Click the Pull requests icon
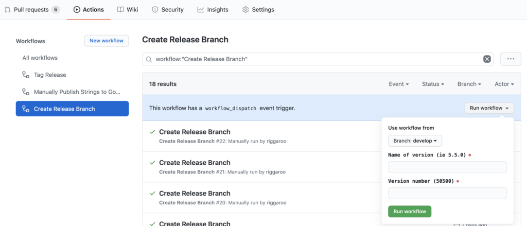The height and width of the screenshot is (226, 527). (x=7, y=10)
